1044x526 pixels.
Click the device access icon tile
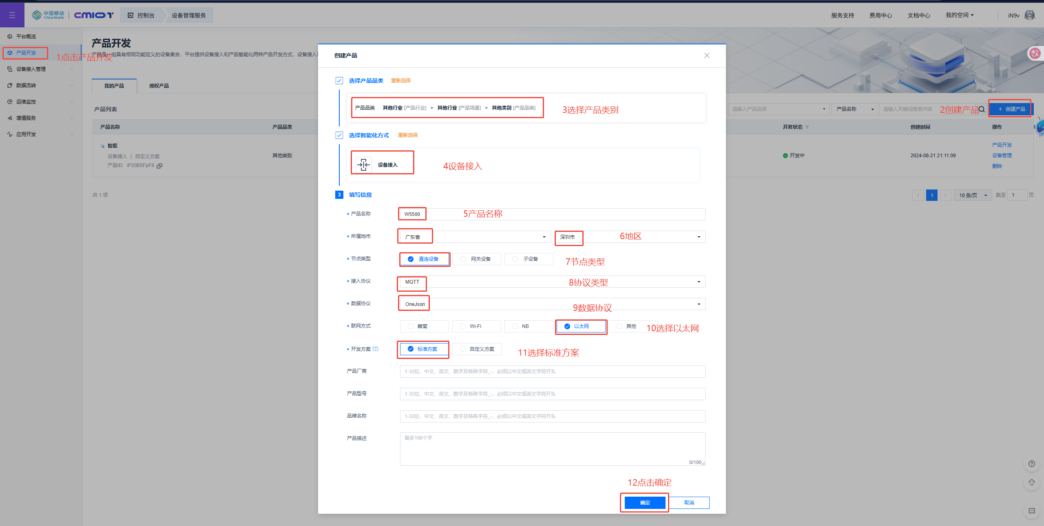click(363, 165)
